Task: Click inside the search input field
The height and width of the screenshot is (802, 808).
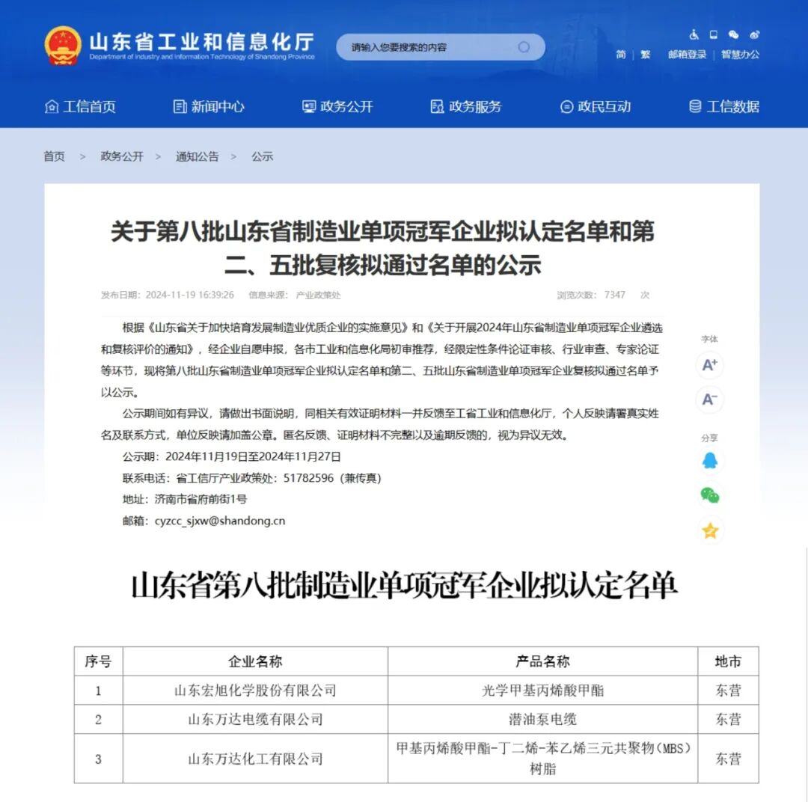Action: (x=426, y=46)
